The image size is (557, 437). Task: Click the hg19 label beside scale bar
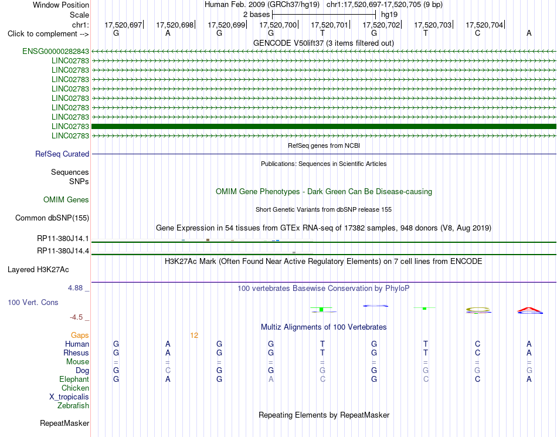click(389, 15)
